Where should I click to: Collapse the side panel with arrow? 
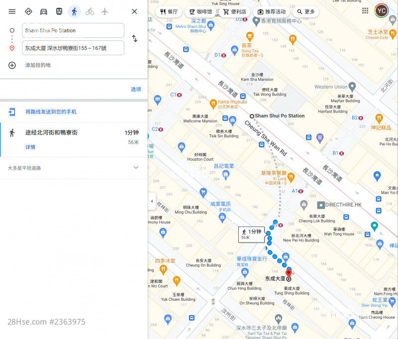[x=152, y=201]
